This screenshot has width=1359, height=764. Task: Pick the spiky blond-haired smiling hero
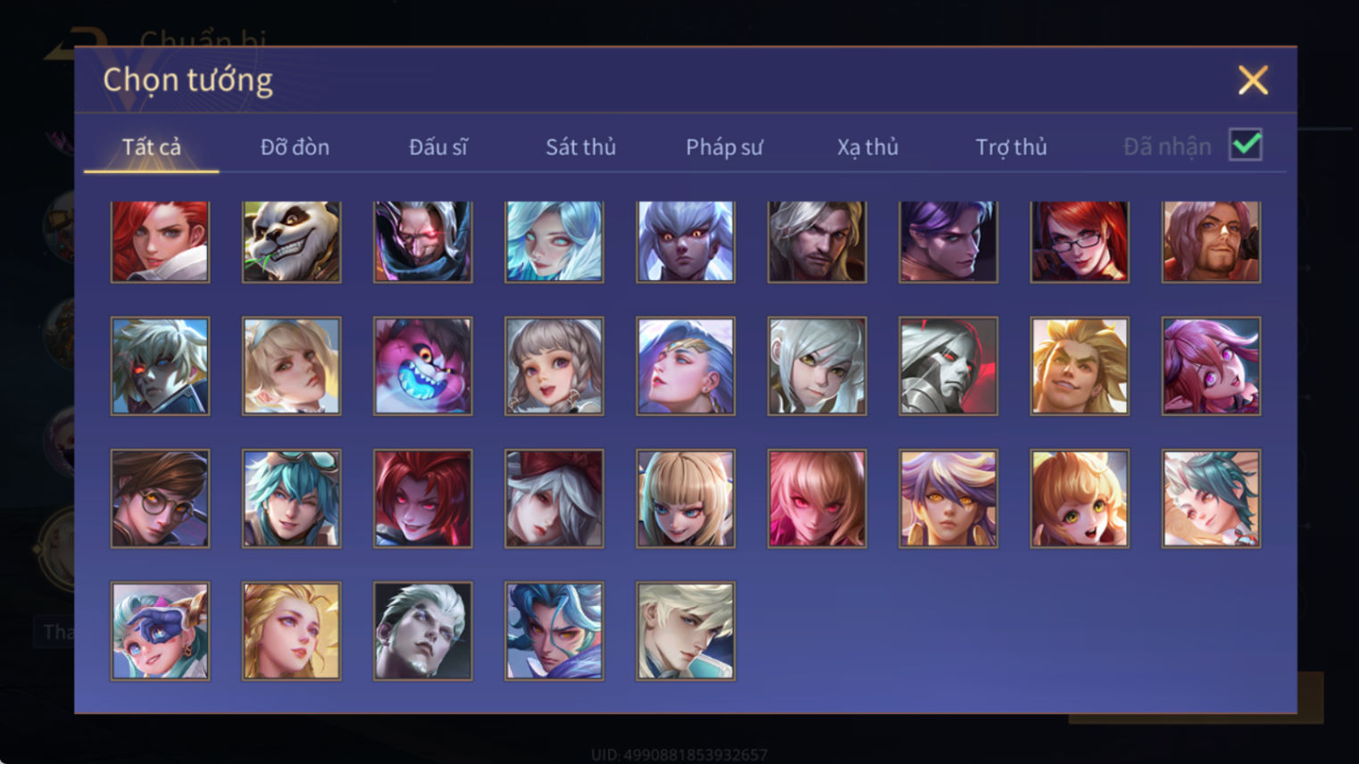(1080, 366)
